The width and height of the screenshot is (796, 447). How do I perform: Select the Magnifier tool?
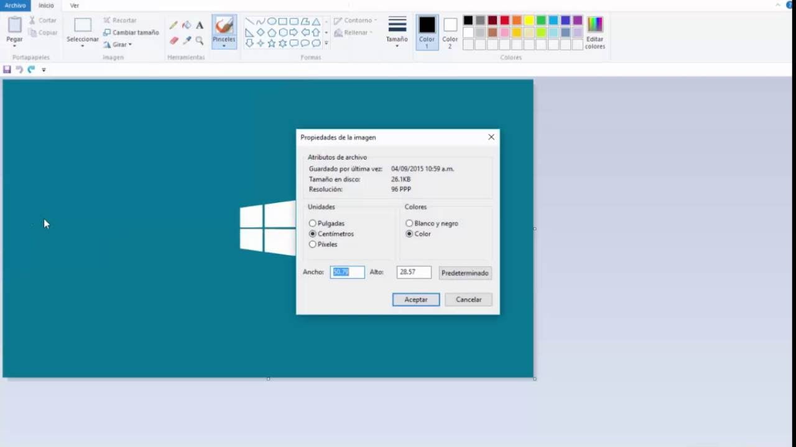(200, 40)
